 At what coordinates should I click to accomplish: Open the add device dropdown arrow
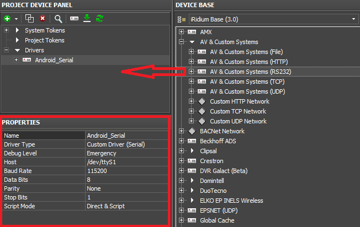pyautogui.click(x=16, y=19)
